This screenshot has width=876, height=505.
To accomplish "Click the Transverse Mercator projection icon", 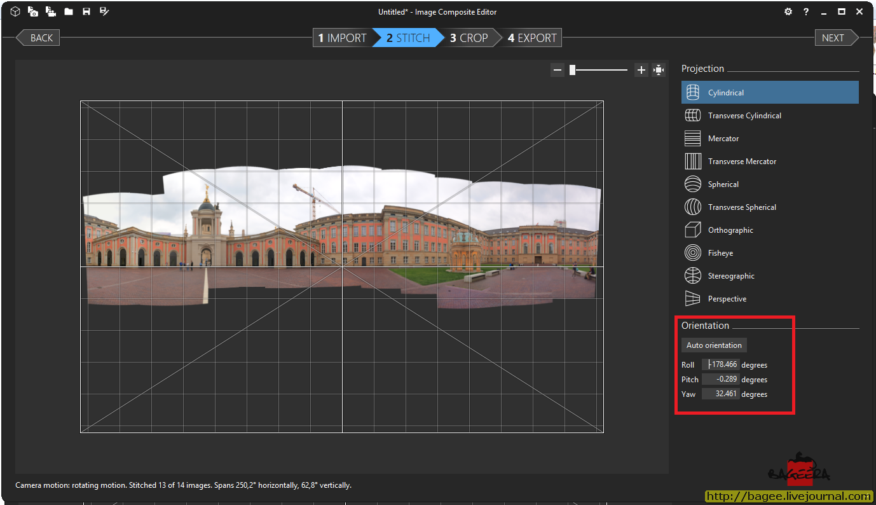I will [693, 161].
